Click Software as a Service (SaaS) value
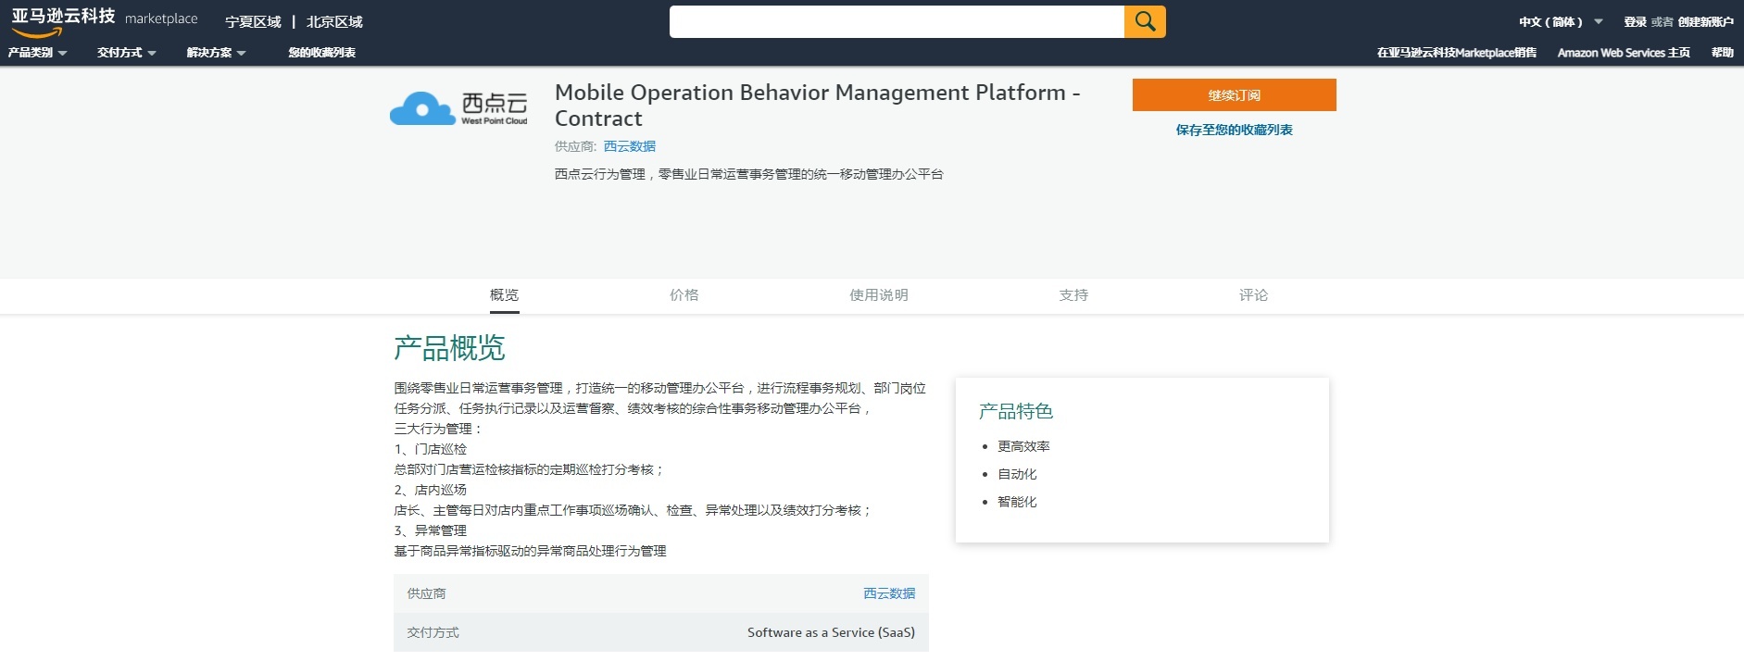The image size is (1744, 661). coord(831,632)
